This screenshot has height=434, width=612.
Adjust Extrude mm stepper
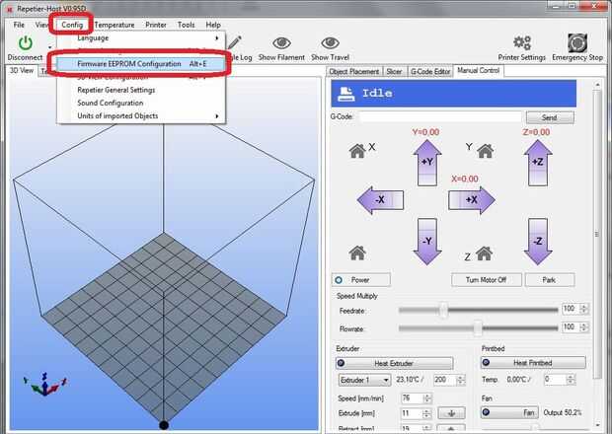427,413
